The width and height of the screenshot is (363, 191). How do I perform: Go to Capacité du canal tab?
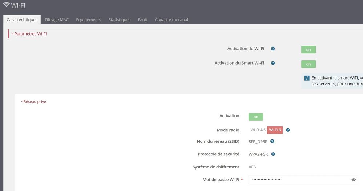171,20
